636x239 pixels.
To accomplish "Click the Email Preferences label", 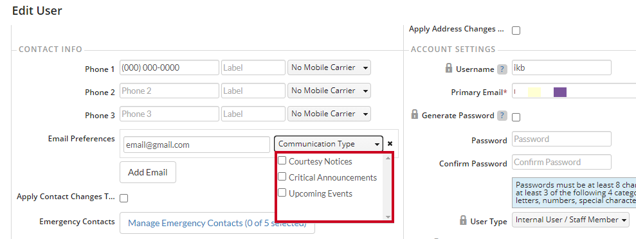I will point(81,139).
